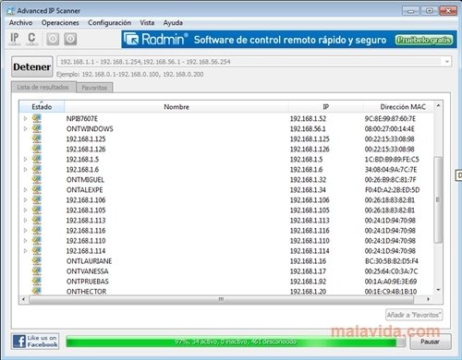Switch to the Favoritos tab
The height and width of the screenshot is (360, 462).
click(94, 88)
